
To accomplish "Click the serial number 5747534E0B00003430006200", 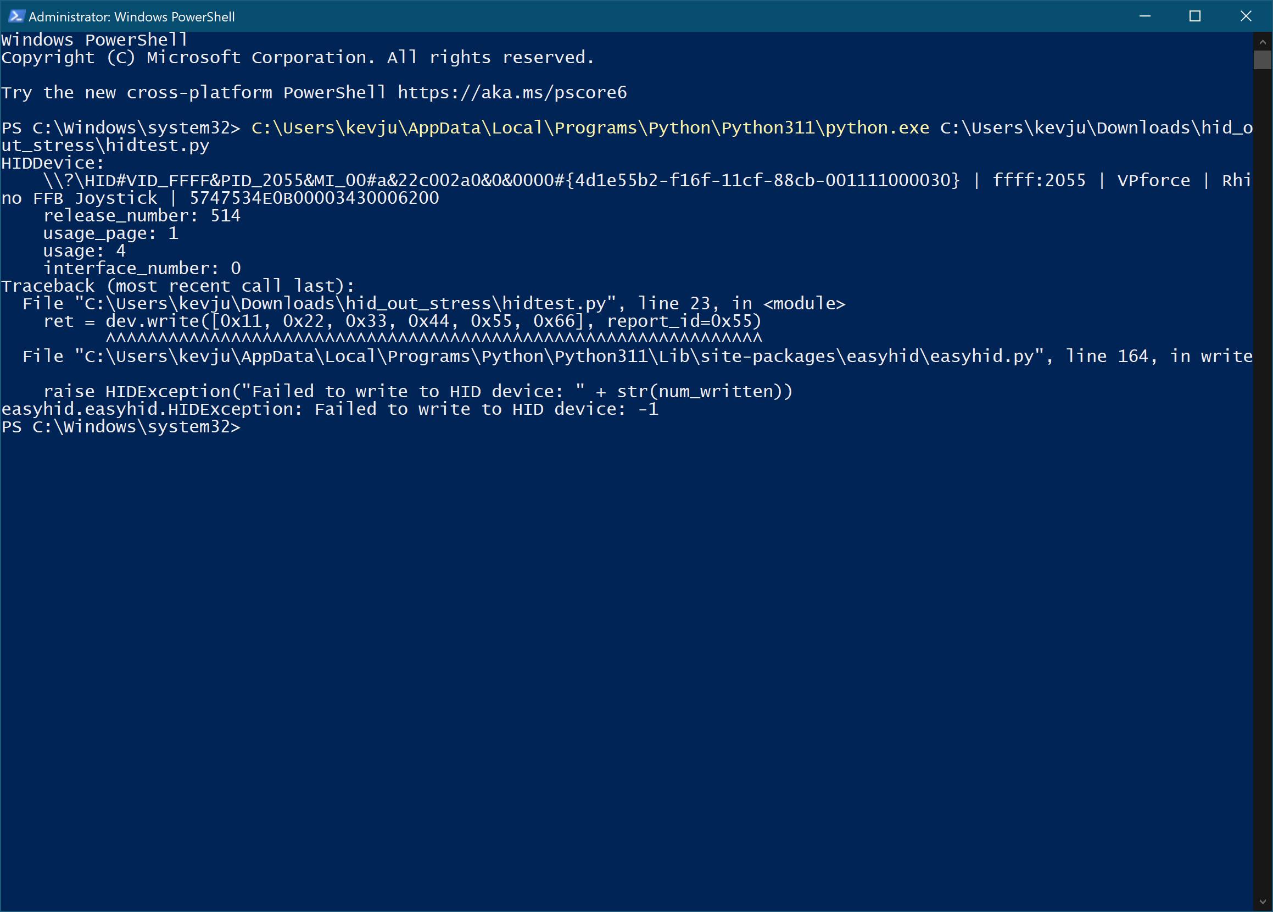I will [x=314, y=198].
